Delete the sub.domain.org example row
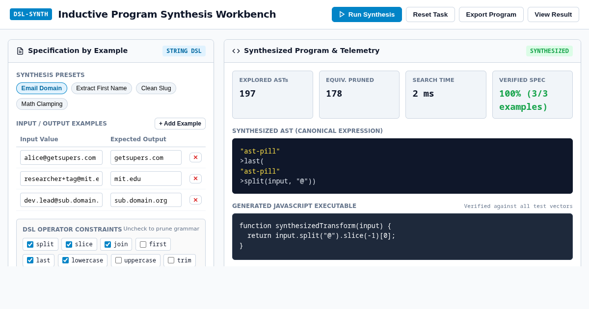This screenshot has height=309, width=589. [195, 200]
